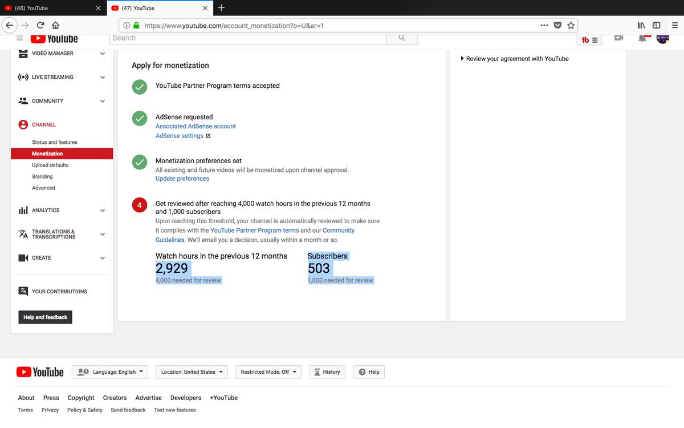
Task: Click the Live Streaming broadcast icon
Action: click(x=23, y=77)
